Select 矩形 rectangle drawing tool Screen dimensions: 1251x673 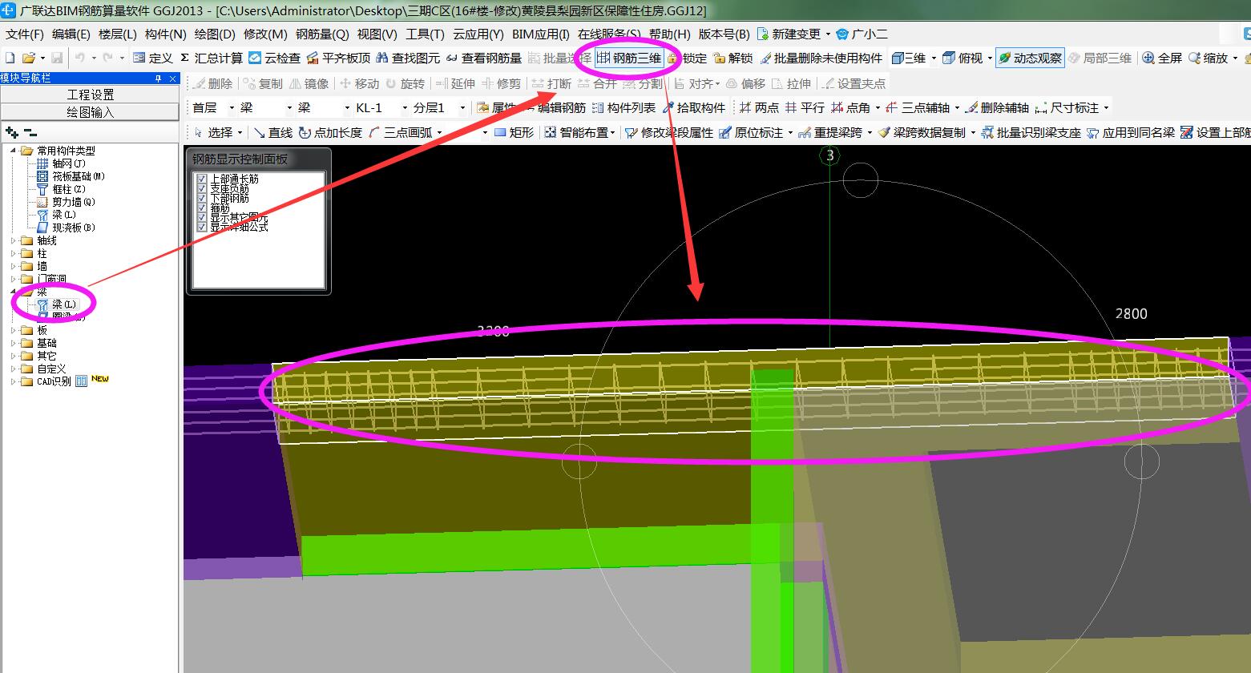point(514,132)
